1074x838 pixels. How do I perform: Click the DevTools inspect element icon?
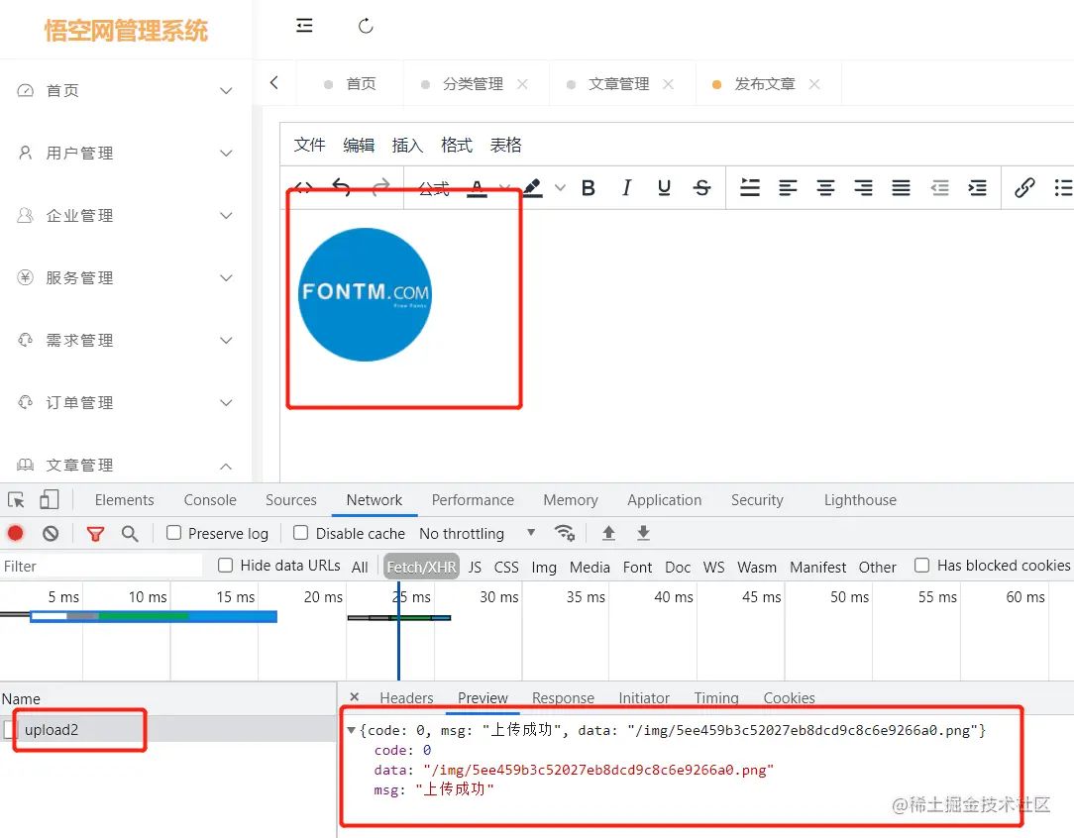[17, 500]
